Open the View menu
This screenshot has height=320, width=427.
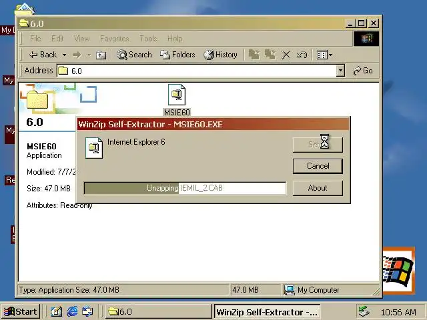coord(81,39)
